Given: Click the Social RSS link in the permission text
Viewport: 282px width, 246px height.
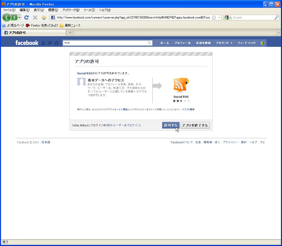Looking at the screenshot, I should [x=85, y=73].
